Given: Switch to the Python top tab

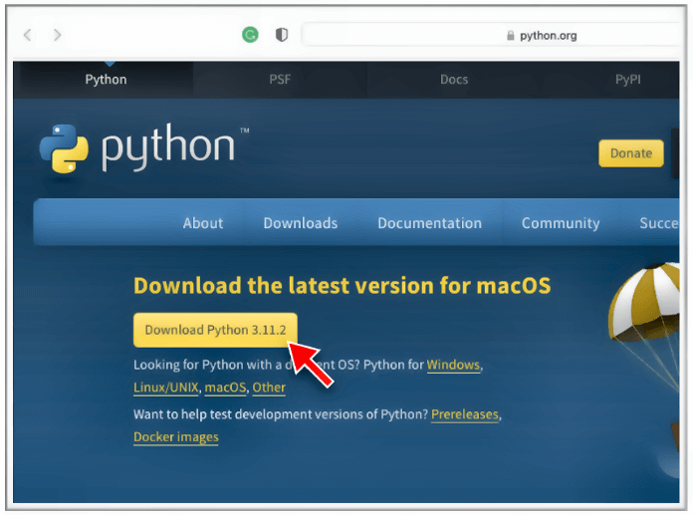Looking at the screenshot, I should click(106, 80).
